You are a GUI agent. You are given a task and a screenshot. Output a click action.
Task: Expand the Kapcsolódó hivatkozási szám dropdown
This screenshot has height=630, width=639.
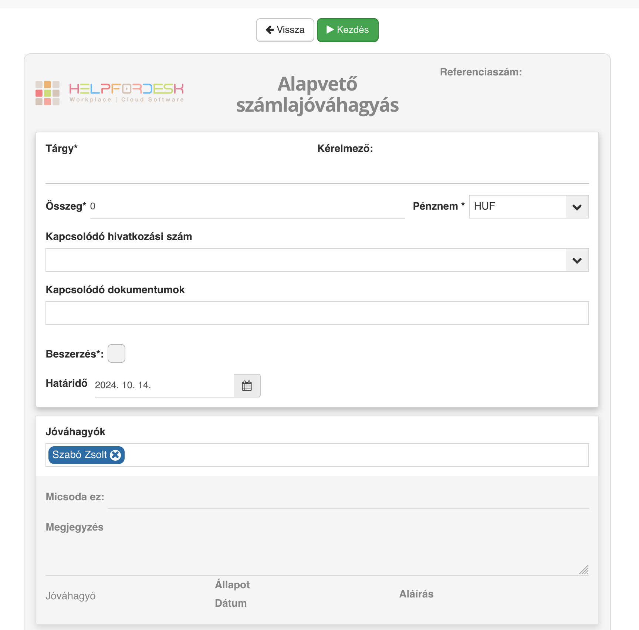click(577, 260)
